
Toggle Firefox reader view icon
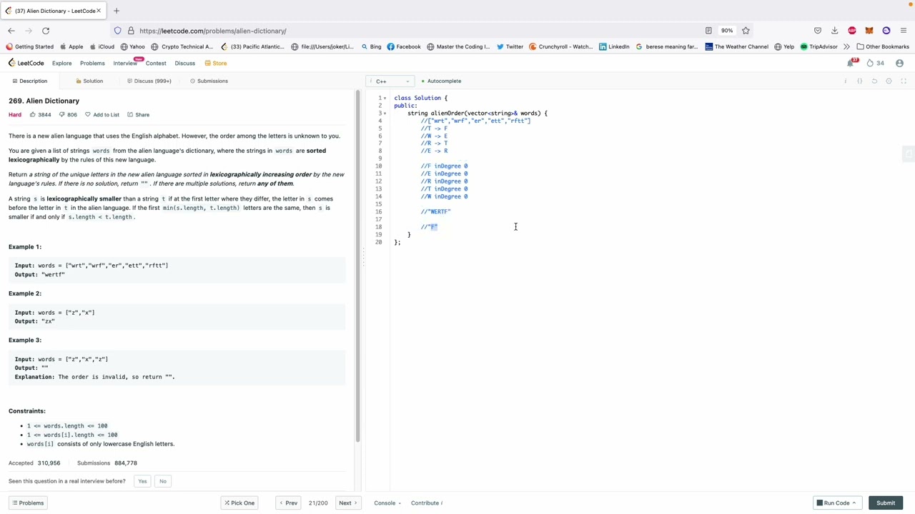point(708,31)
